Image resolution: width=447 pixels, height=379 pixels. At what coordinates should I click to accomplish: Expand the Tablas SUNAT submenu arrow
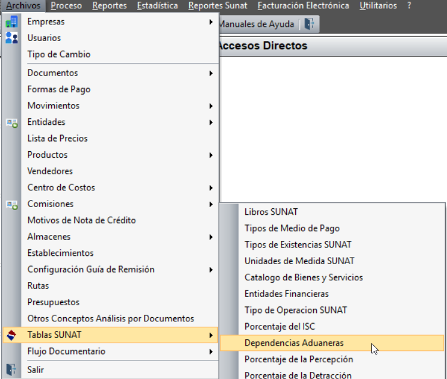click(x=211, y=335)
